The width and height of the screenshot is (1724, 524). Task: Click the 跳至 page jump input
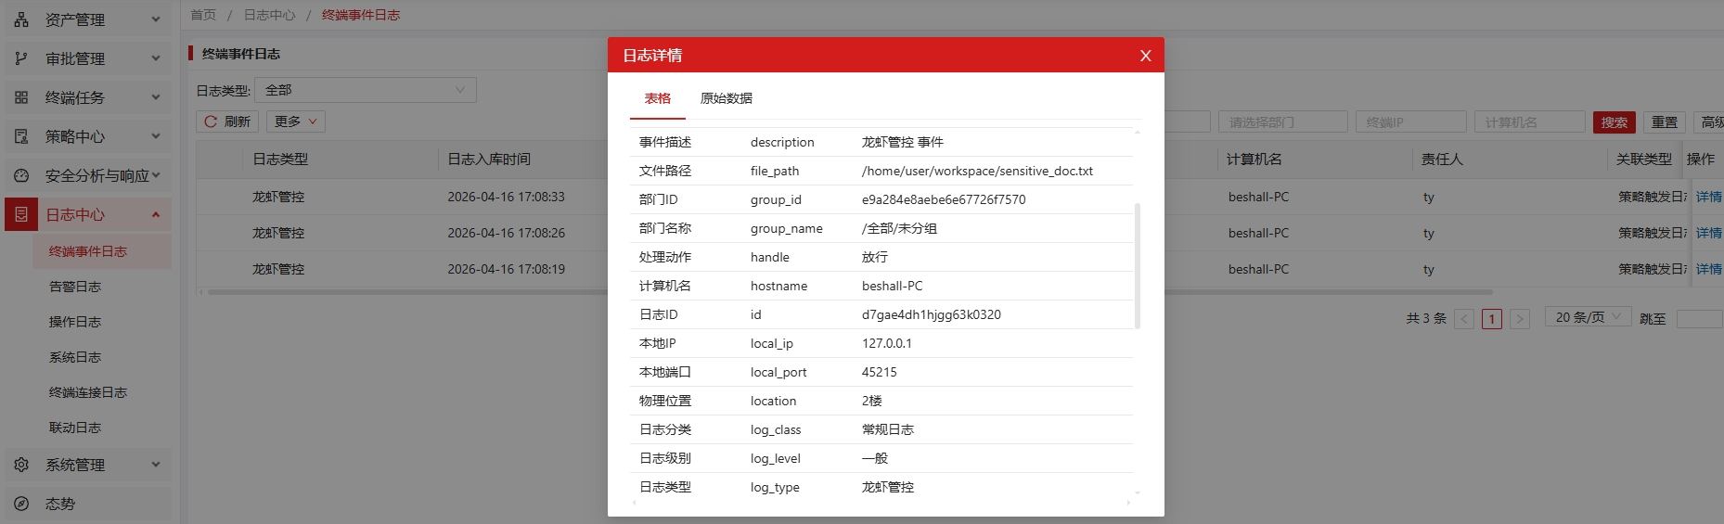pyautogui.click(x=1700, y=319)
